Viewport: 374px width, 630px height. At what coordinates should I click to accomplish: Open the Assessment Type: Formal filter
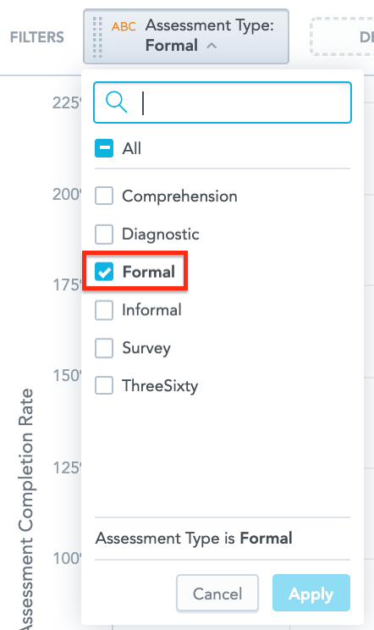click(186, 36)
